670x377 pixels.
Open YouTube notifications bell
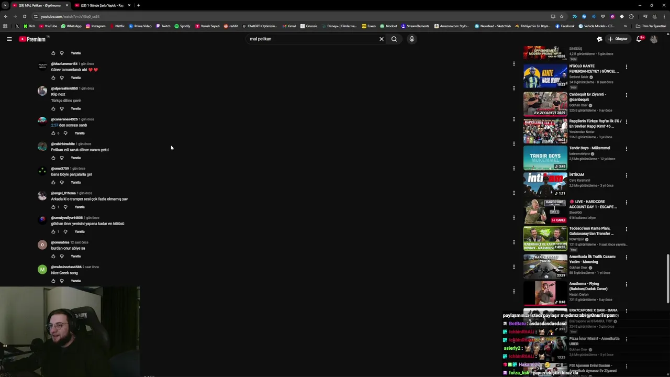[x=639, y=39]
